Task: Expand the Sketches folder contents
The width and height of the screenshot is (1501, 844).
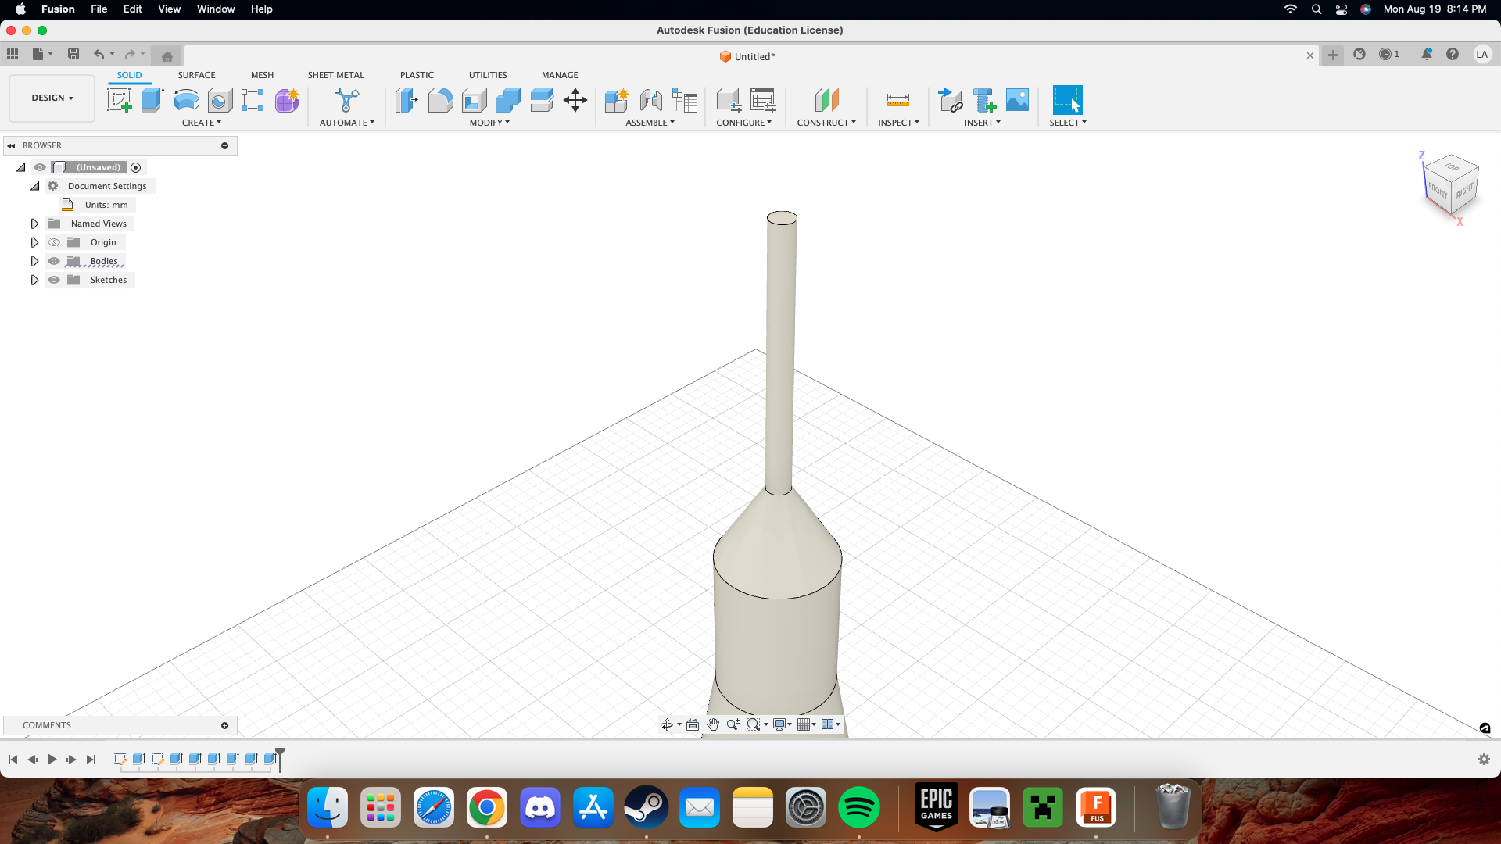Action: [34, 279]
